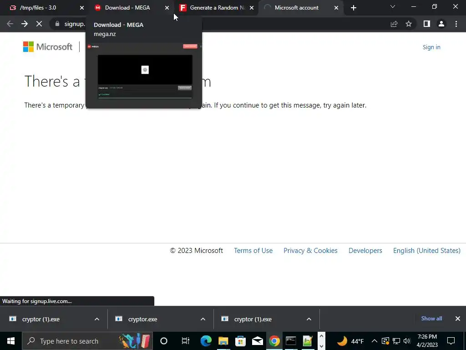Open Cortana from the taskbar
This screenshot has height=350, width=466.
164,341
